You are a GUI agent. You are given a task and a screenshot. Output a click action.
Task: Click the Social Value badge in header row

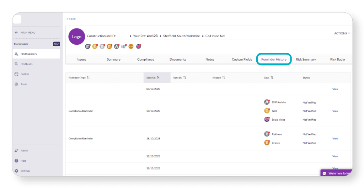(x=138, y=46)
